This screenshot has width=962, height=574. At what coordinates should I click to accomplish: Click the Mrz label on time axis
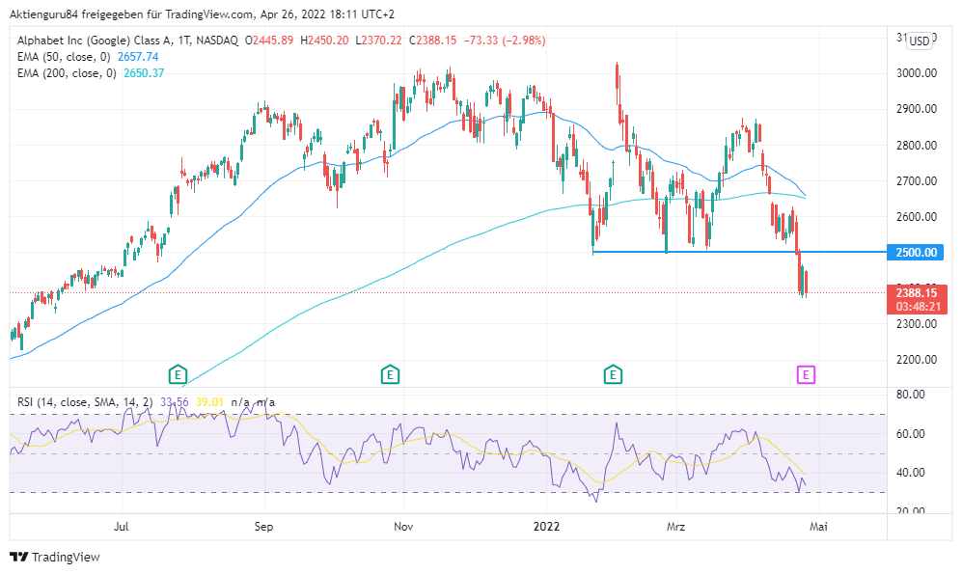[x=676, y=526]
